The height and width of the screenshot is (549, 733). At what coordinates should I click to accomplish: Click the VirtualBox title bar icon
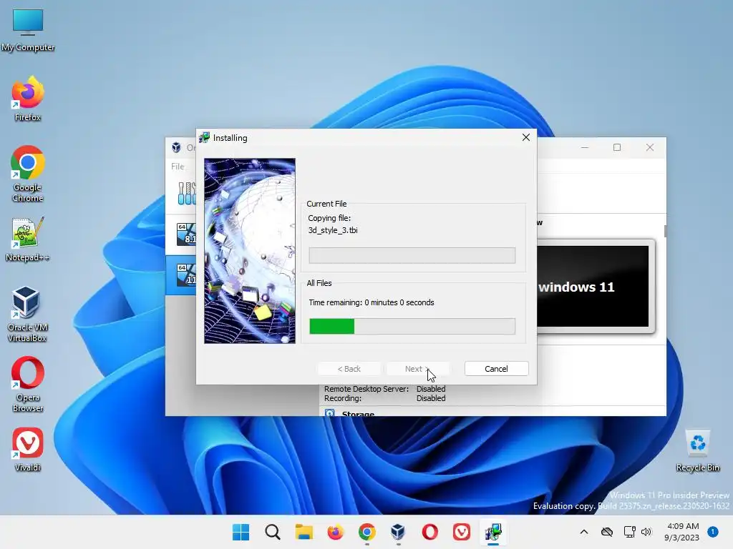(x=176, y=147)
